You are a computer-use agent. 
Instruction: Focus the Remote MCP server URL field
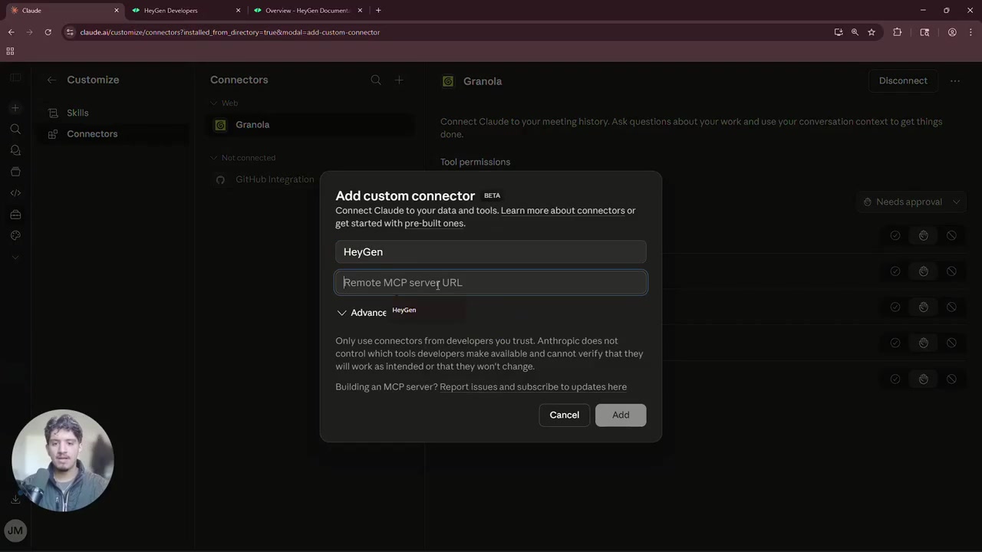491,283
